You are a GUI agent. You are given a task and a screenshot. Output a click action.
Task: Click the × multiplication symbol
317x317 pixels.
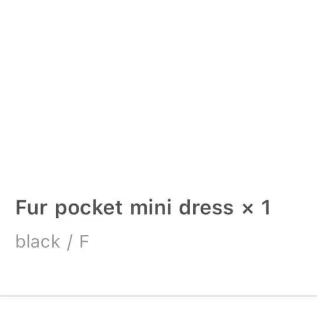pyautogui.click(x=248, y=208)
